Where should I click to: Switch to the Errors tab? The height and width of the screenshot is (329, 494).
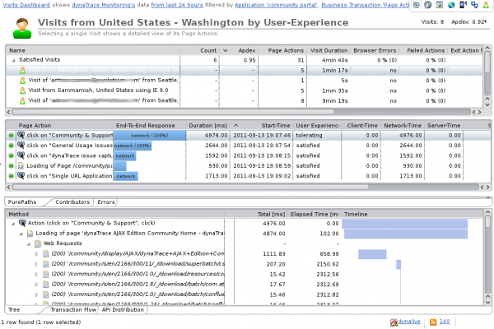click(x=106, y=202)
